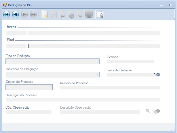
Task: Click the Período field
Action: click(x=130, y=61)
